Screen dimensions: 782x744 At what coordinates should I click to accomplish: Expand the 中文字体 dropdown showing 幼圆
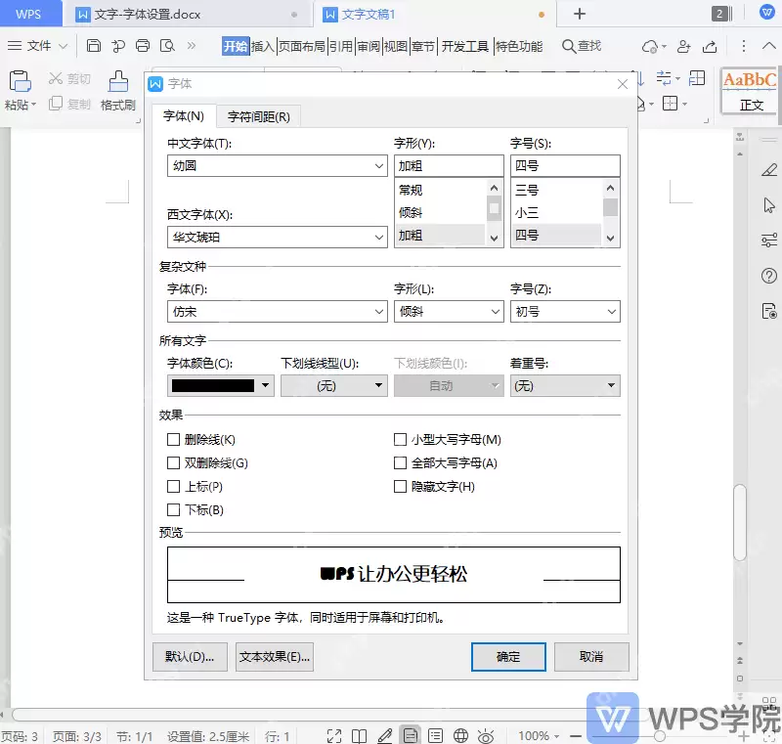tap(278, 165)
